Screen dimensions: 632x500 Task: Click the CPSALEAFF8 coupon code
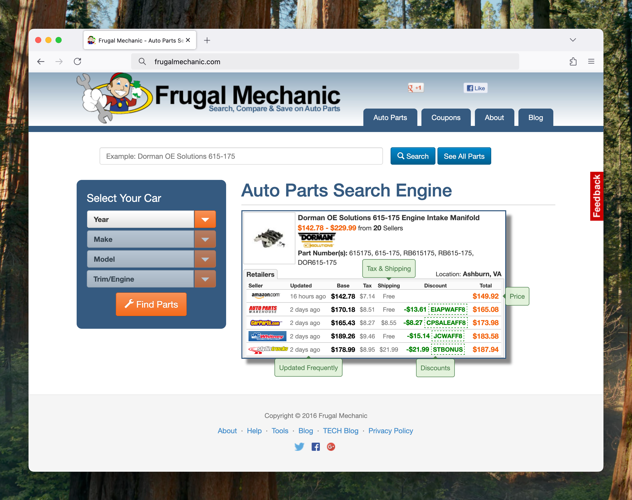tap(446, 323)
